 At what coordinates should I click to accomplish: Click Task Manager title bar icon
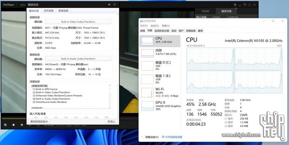[141, 21]
